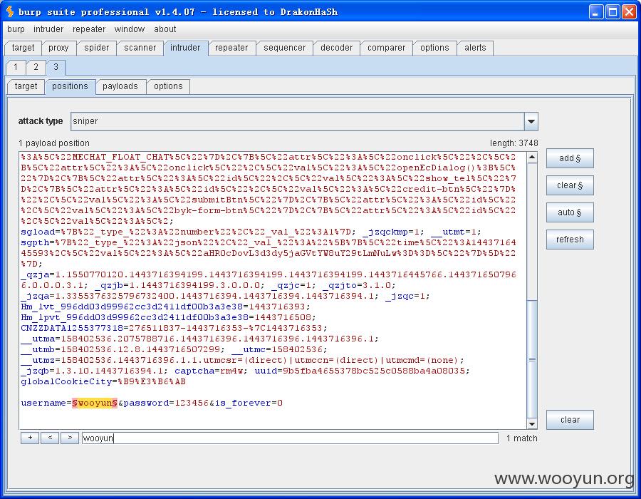Click the scrollbar up arrow in request editor

pyautogui.click(x=532, y=157)
